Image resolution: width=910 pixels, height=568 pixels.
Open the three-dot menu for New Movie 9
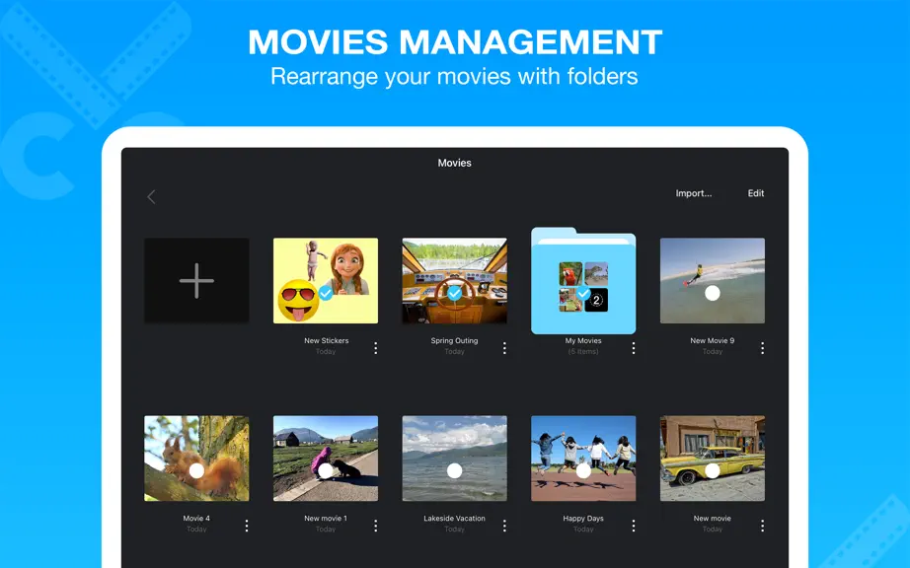[x=762, y=348]
